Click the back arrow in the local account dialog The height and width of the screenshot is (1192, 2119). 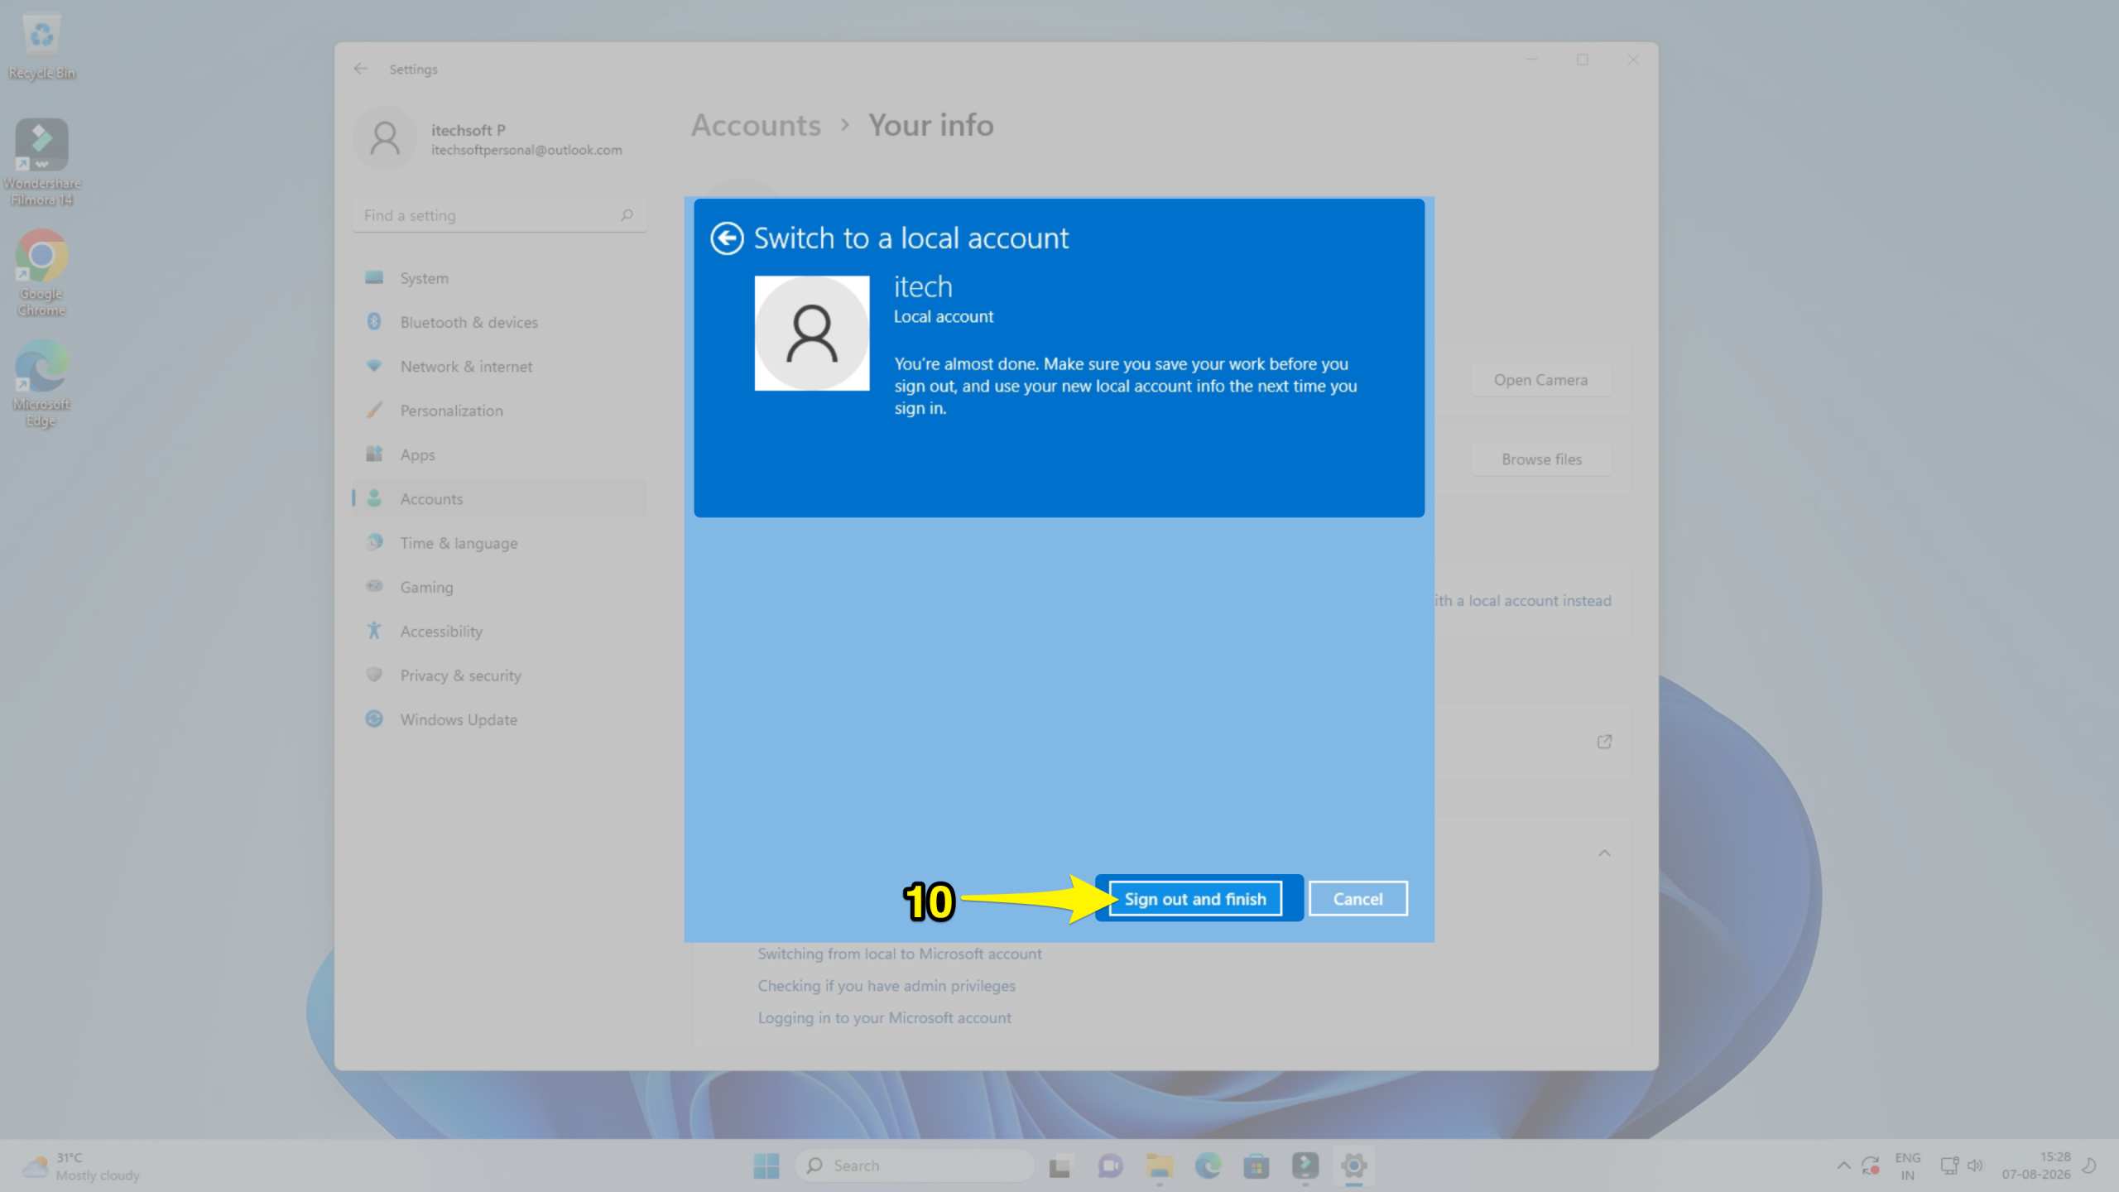click(727, 238)
